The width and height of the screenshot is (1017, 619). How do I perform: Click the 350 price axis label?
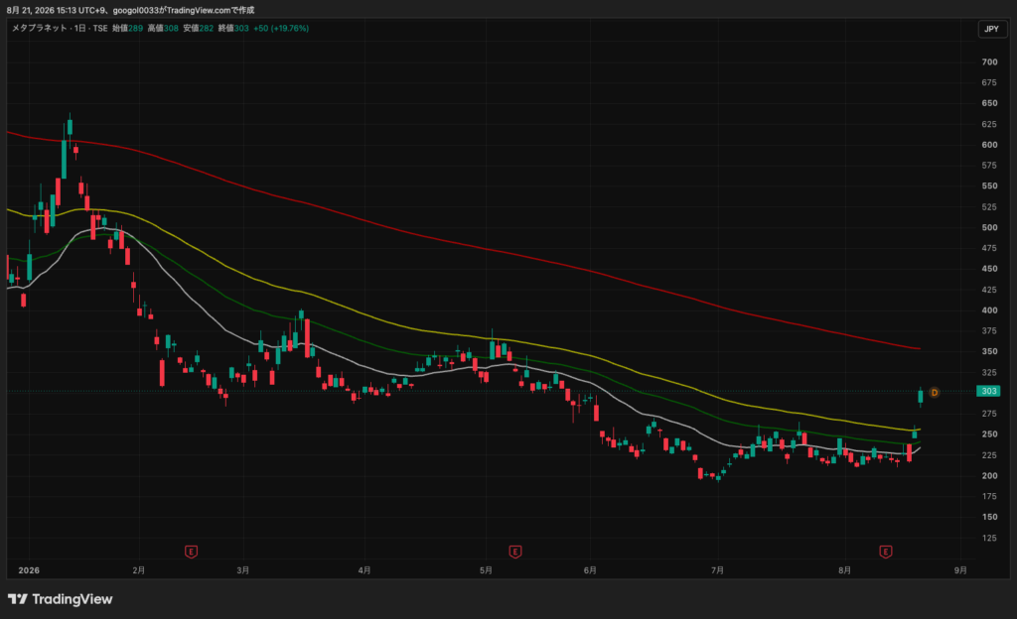point(990,351)
